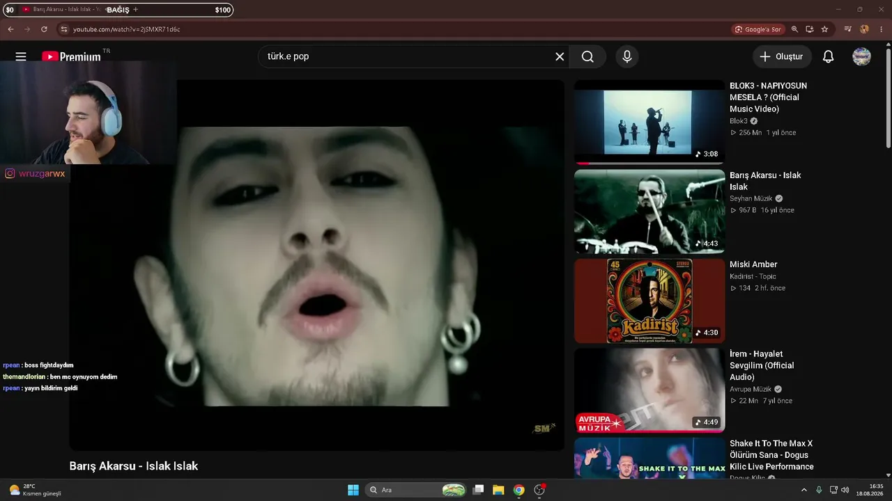
Task: Click the main video player
Action: pos(317,265)
